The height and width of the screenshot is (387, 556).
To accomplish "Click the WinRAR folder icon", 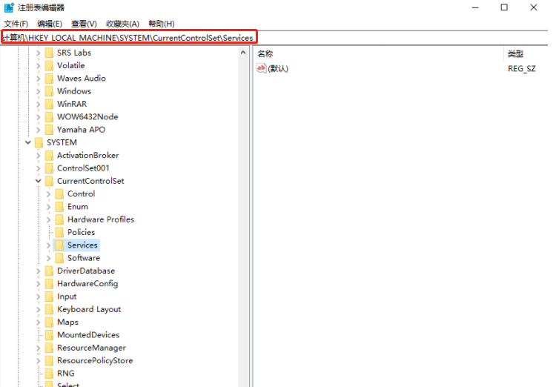I will [x=49, y=104].
